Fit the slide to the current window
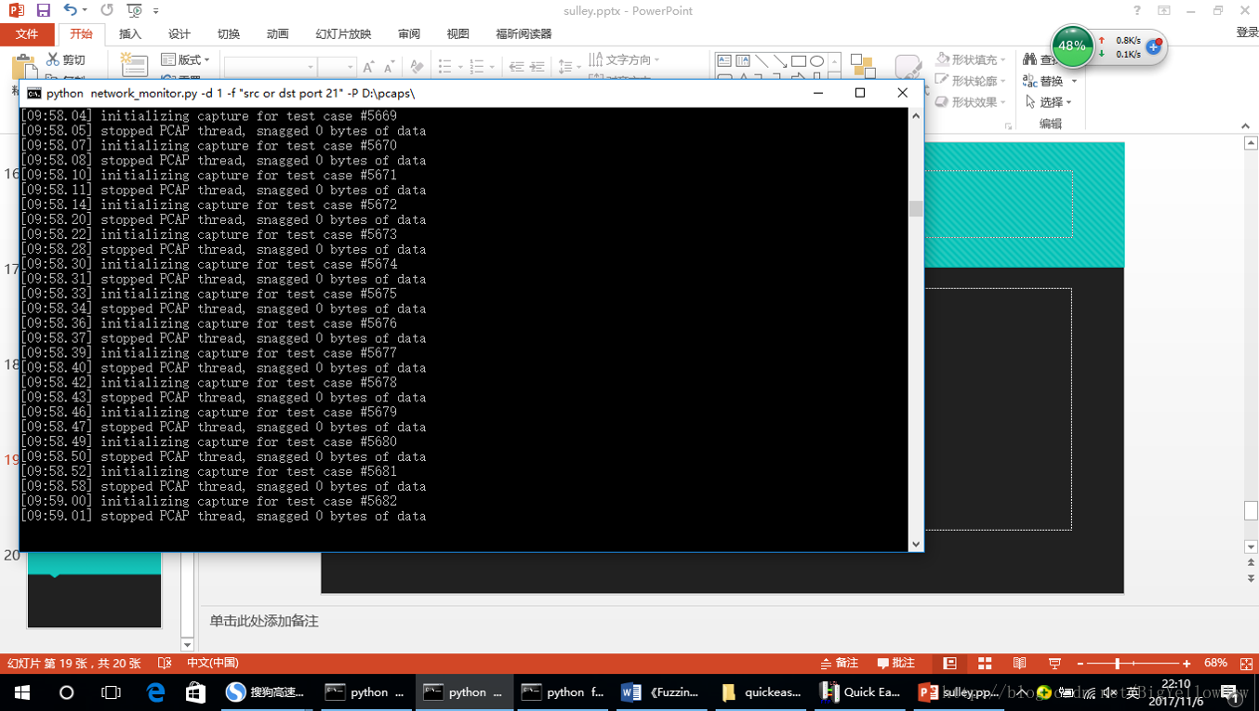Image resolution: width=1259 pixels, height=711 pixels. point(1245,663)
